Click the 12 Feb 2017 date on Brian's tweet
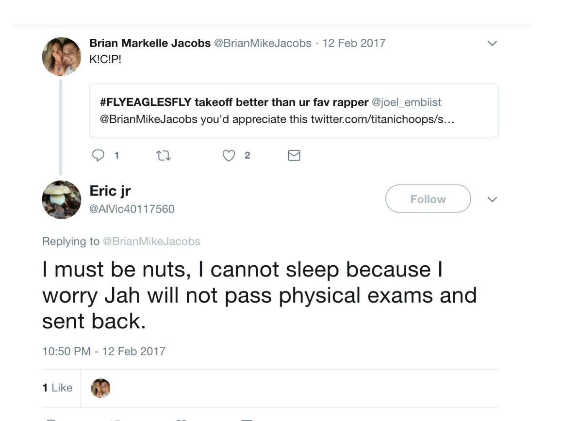This screenshot has height=421, width=561. 354,43
